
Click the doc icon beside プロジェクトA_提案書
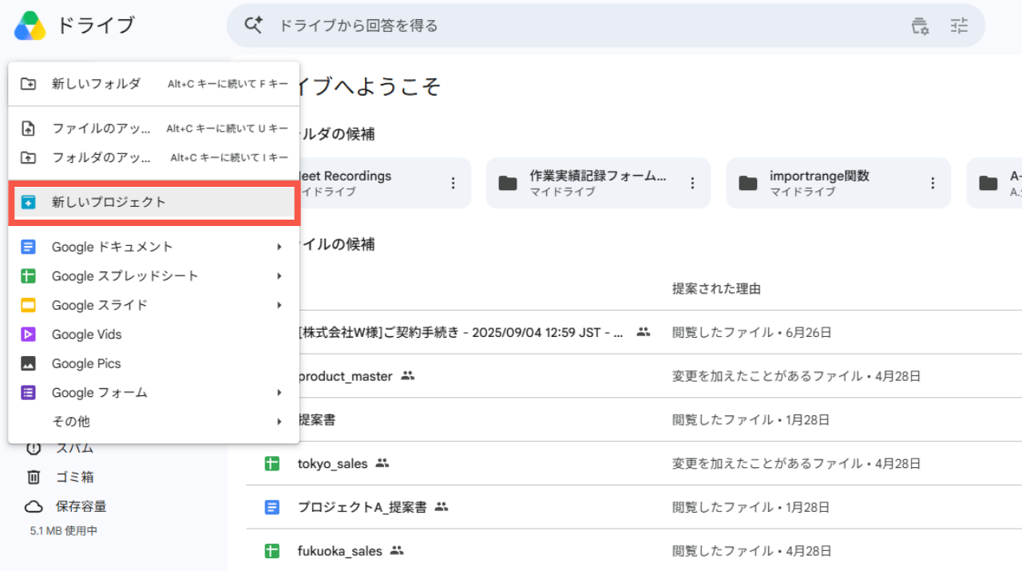[272, 507]
